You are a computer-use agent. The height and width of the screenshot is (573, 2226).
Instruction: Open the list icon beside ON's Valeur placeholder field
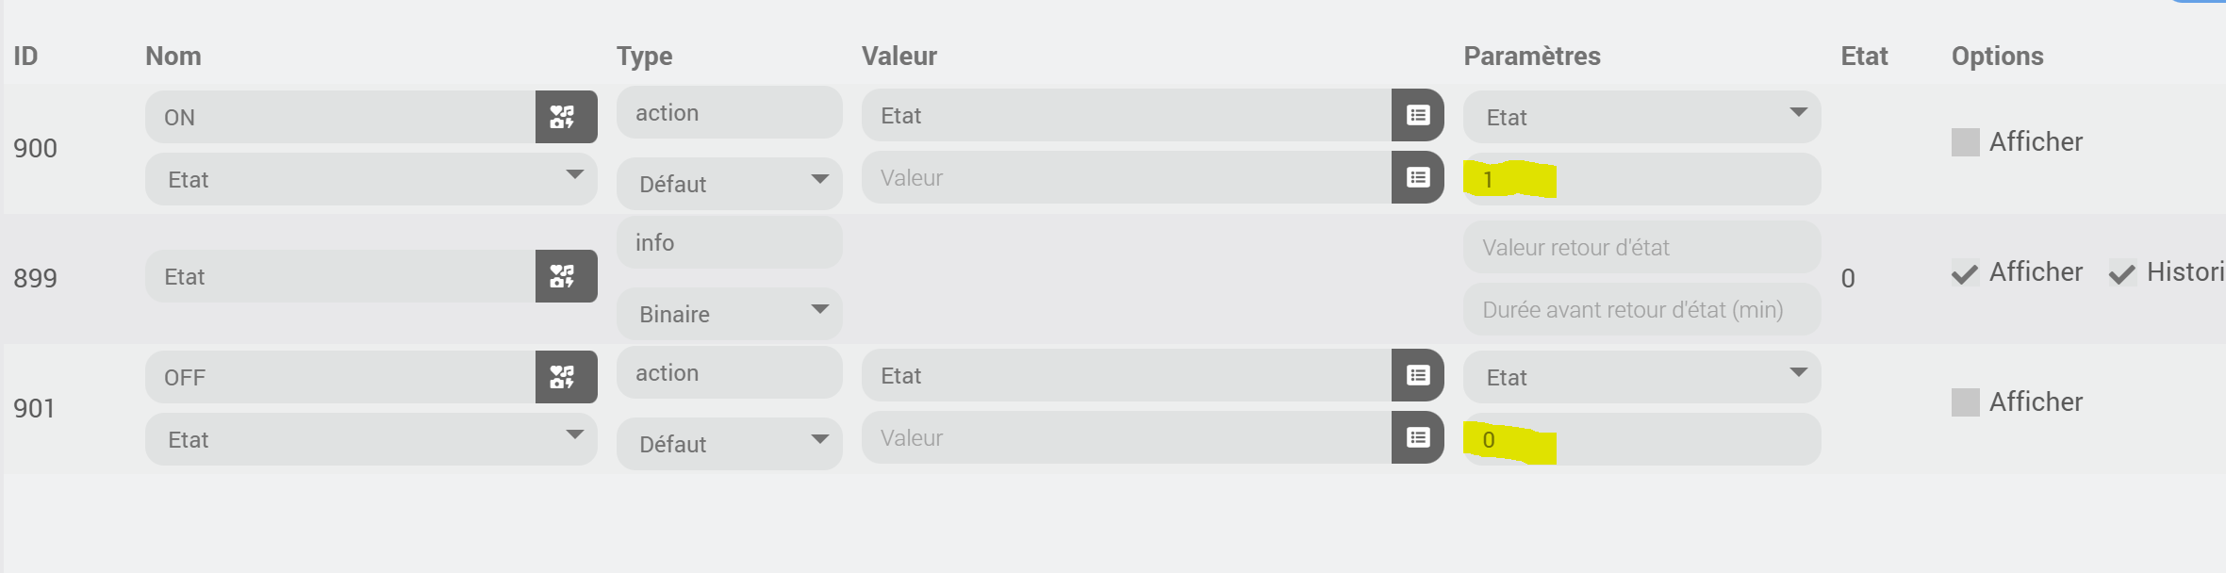point(1417,177)
